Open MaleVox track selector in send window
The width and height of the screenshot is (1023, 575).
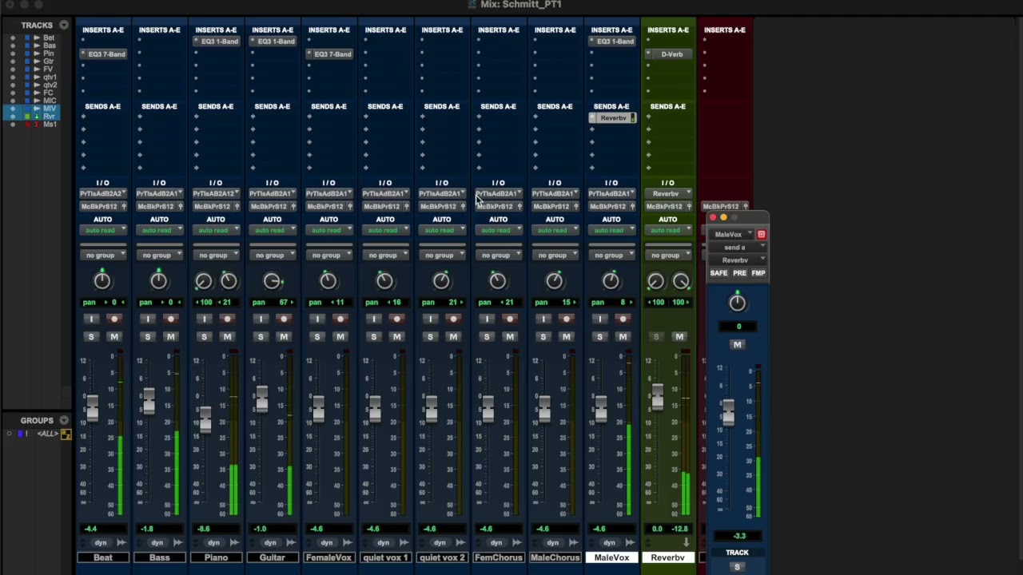tap(731, 235)
